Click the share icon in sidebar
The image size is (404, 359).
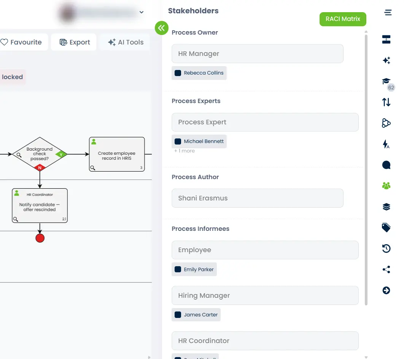[386, 270]
